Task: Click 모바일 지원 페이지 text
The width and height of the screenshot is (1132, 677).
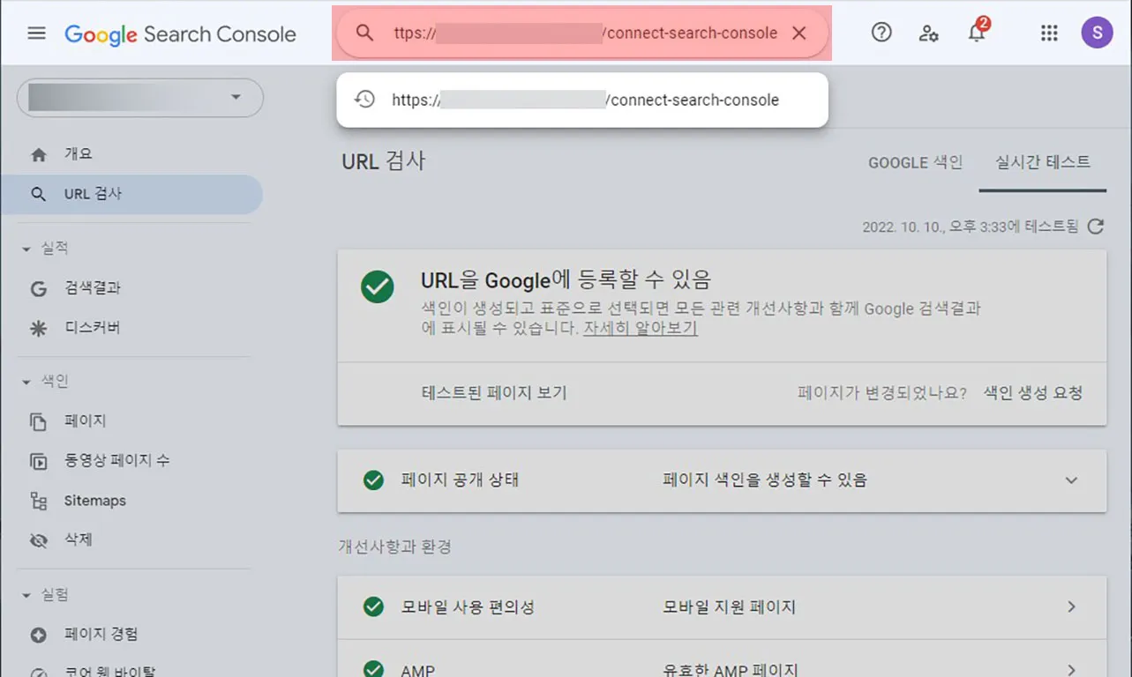Action: click(730, 607)
